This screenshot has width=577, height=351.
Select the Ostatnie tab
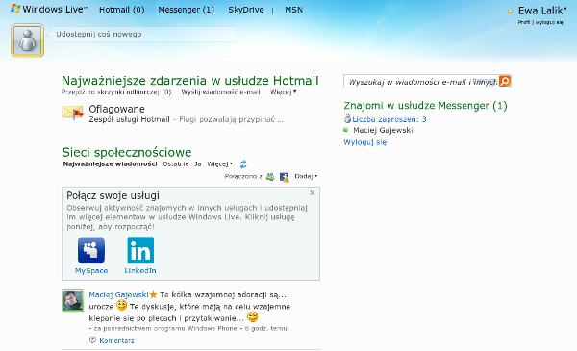tap(176, 164)
